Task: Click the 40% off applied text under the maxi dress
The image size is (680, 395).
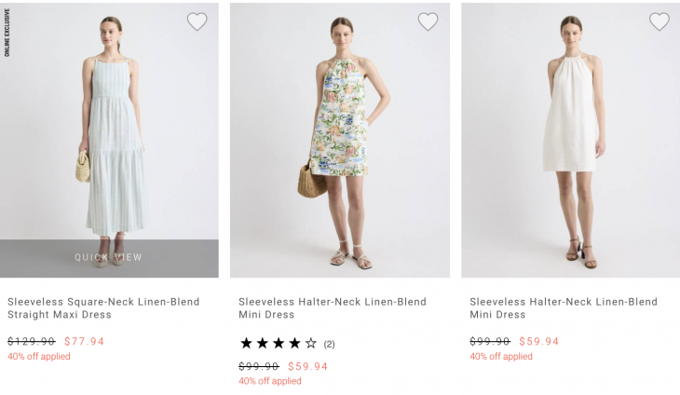Action: (38, 357)
